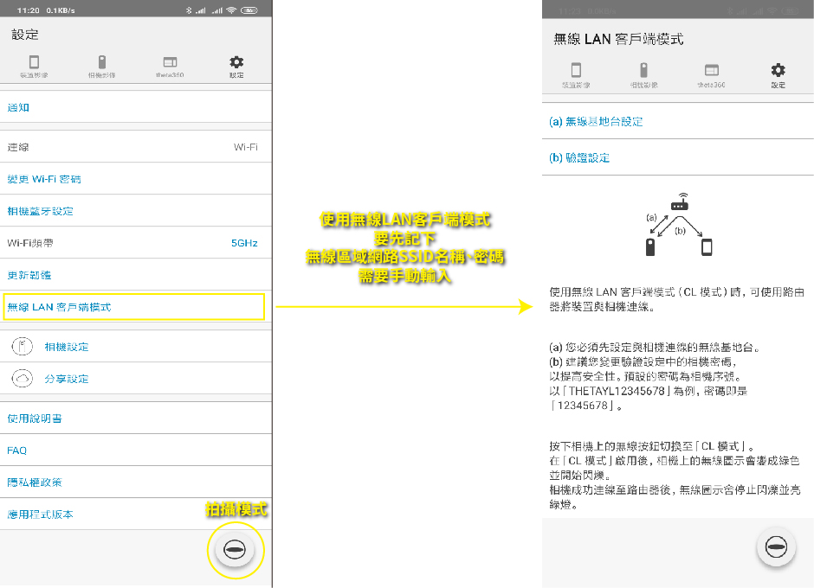Open (b) 驗證設定
814x588 pixels.
click(x=580, y=158)
